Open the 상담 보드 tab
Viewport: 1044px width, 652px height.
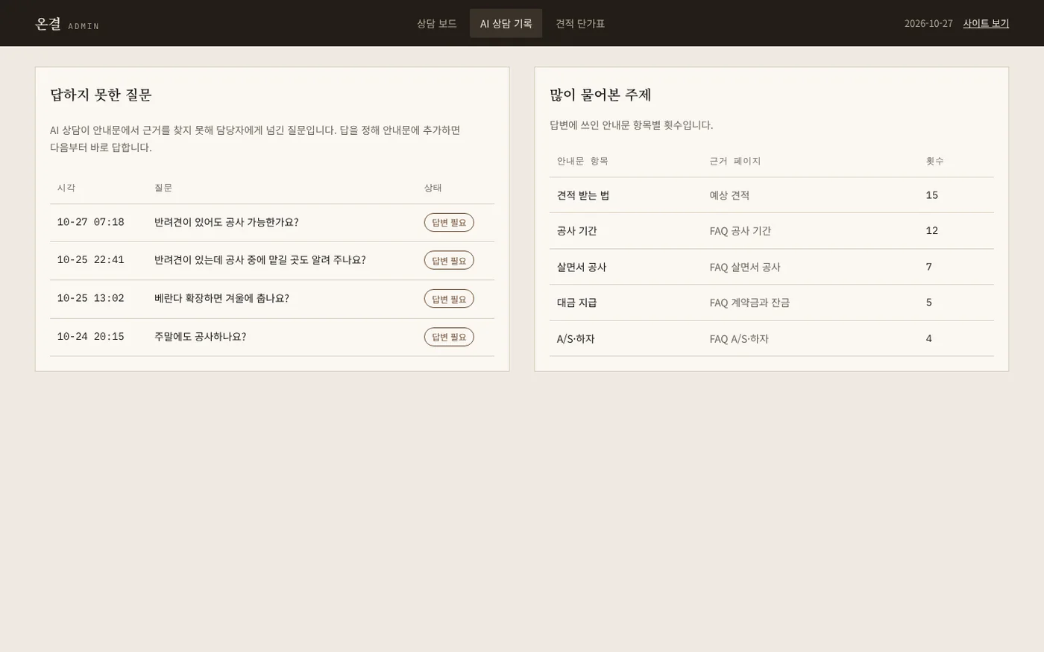[x=436, y=23]
